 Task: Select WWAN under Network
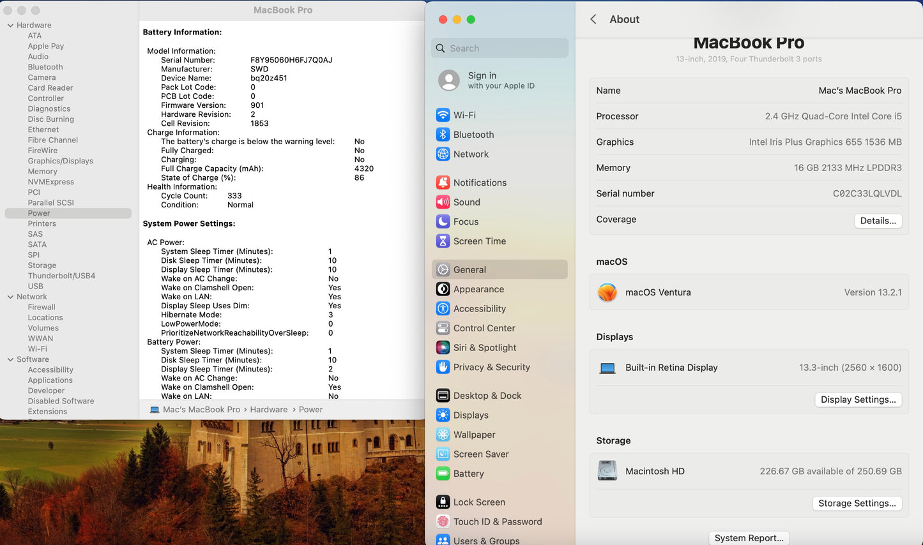tap(40, 338)
